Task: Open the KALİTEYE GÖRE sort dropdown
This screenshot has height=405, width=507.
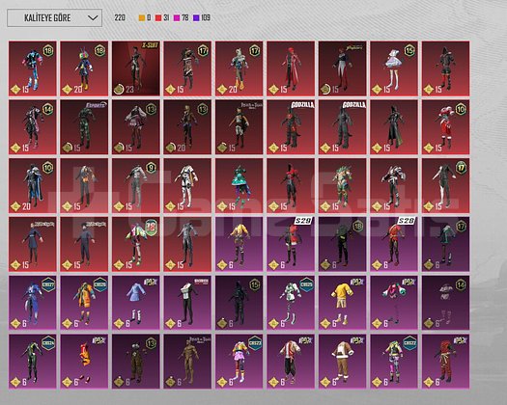Action: pos(55,17)
